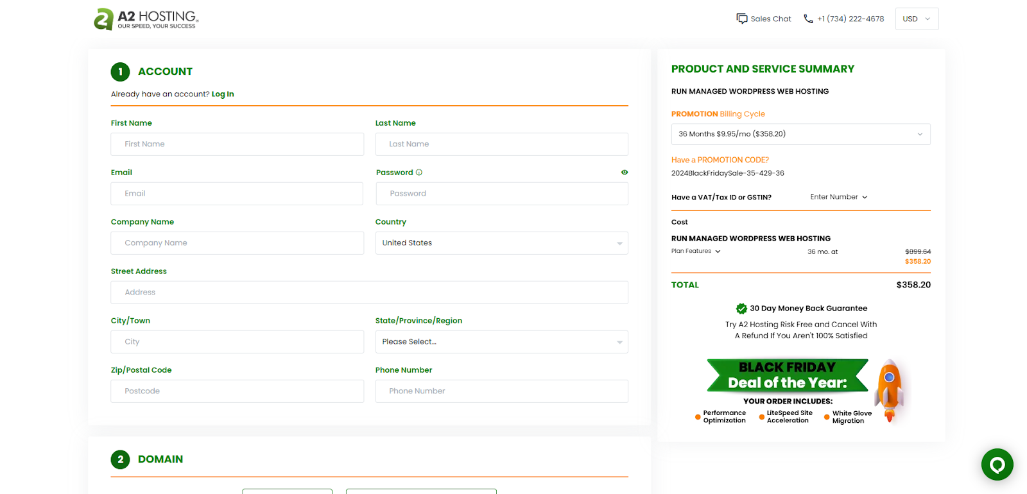The image size is (1027, 494).
Task: Click the Sales Chat link text
Action: point(771,19)
